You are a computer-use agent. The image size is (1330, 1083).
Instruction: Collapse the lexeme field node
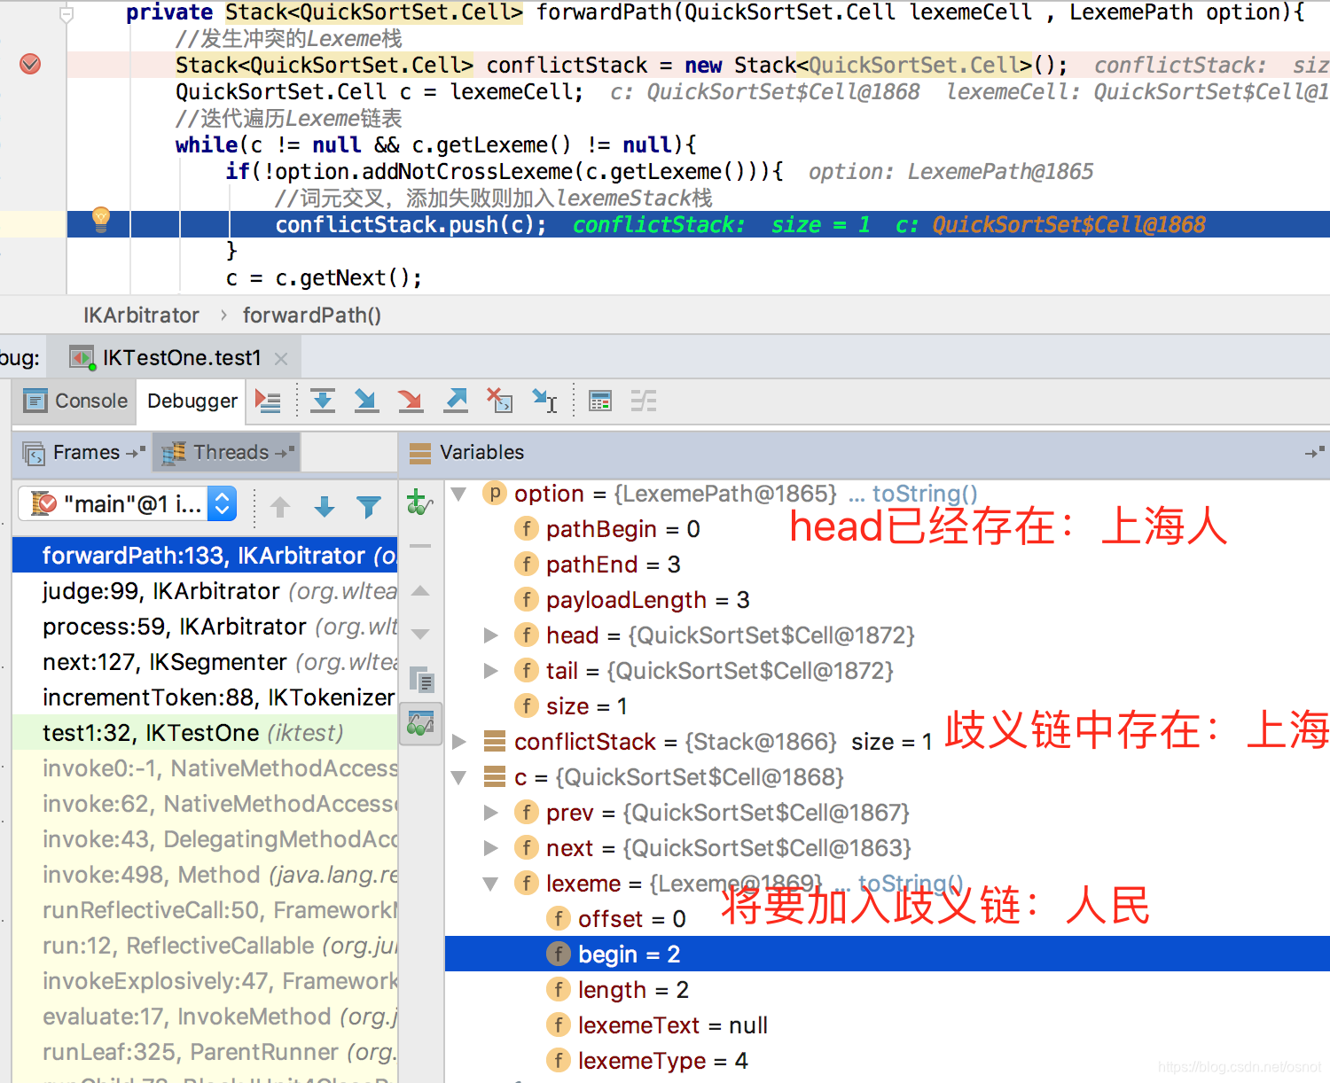(x=490, y=884)
